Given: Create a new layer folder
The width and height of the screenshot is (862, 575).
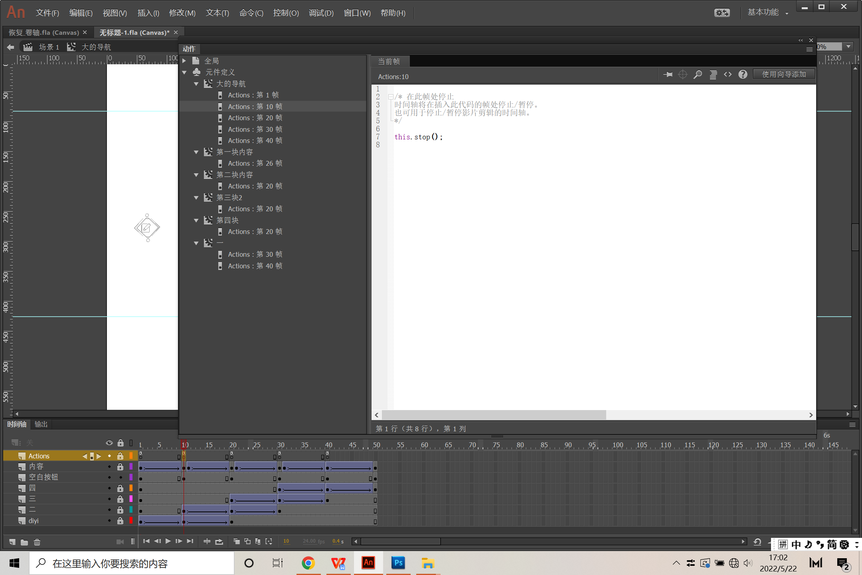Looking at the screenshot, I should coord(24,542).
